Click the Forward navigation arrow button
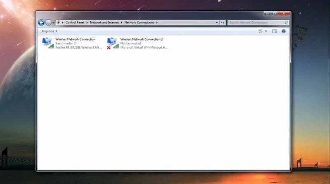 point(48,23)
